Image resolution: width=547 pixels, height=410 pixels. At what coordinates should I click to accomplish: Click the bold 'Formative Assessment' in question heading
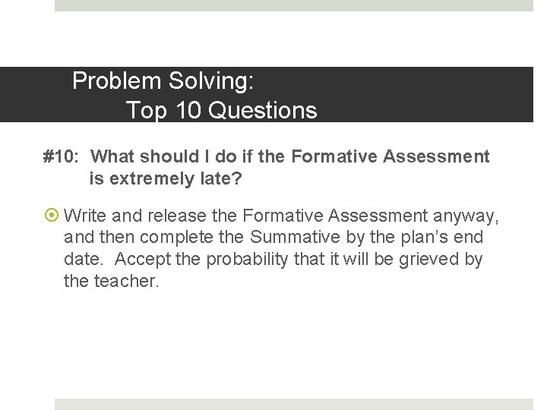pyautogui.click(x=390, y=156)
